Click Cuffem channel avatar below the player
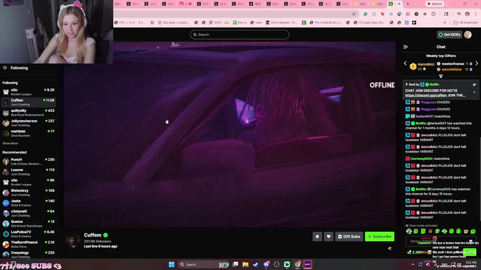This screenshot has width=481, height=270. point(73,240)
